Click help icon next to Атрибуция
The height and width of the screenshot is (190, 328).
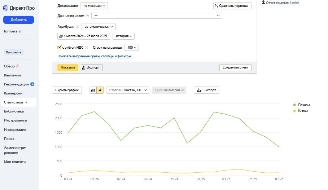78,27
